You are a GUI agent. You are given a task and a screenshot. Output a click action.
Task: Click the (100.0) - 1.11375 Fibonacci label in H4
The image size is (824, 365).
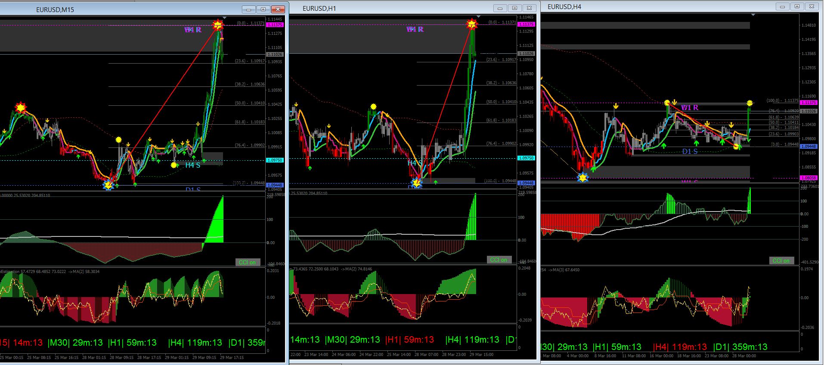click(x=782, y=101)
